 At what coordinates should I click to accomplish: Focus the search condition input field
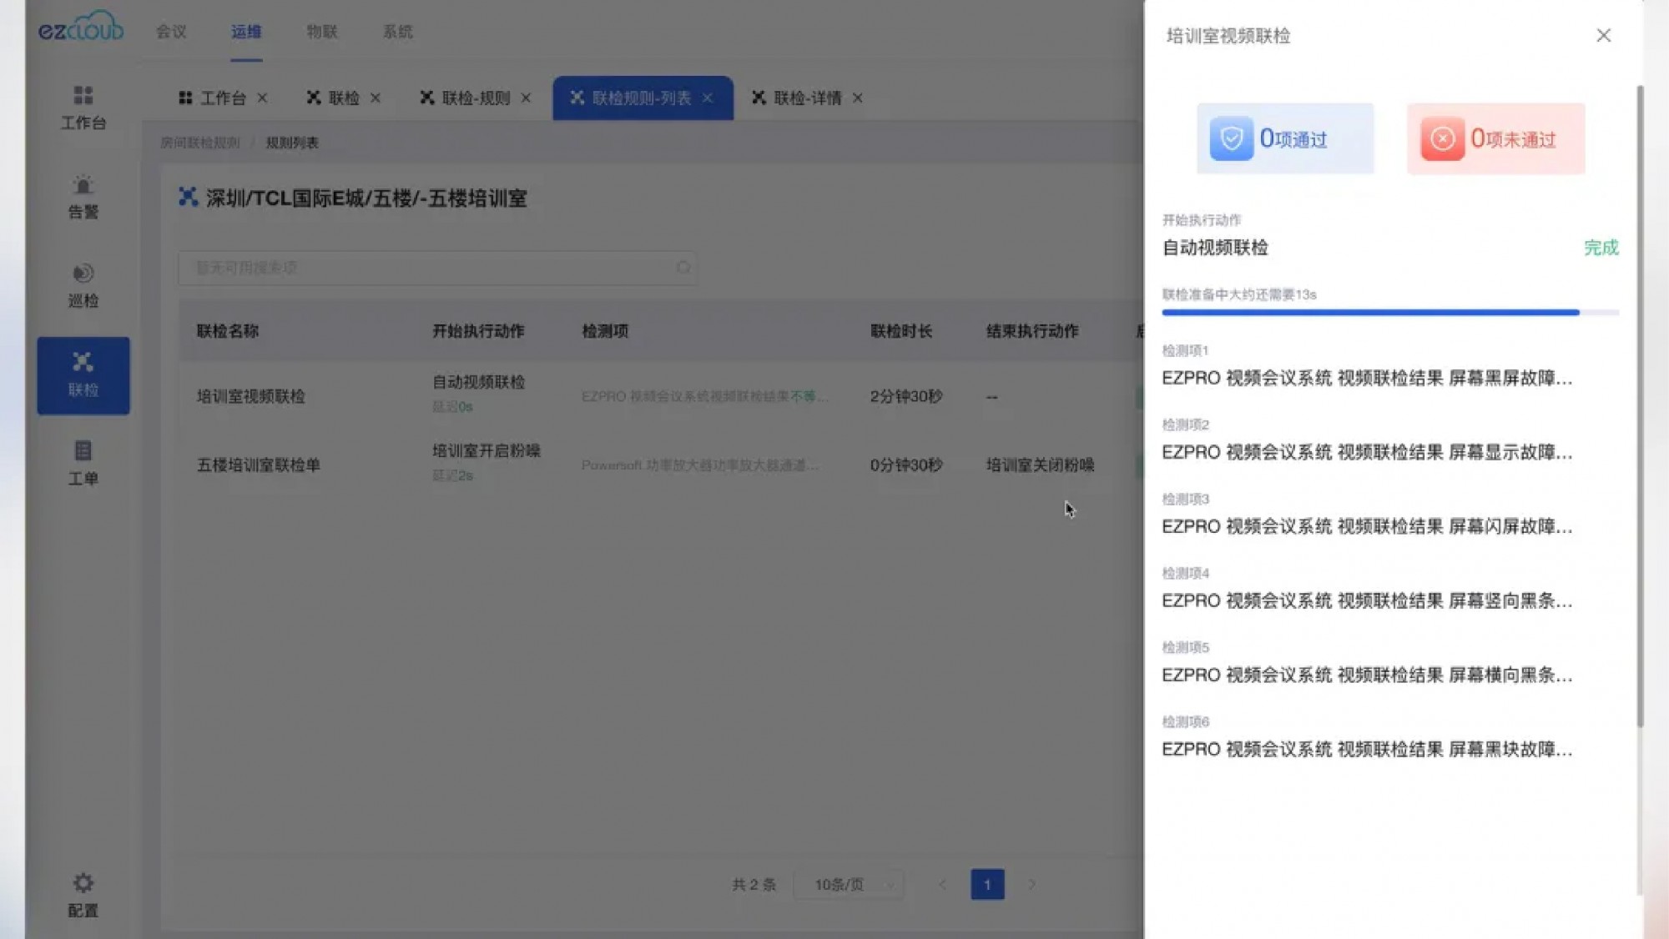[x=438, y=268]
